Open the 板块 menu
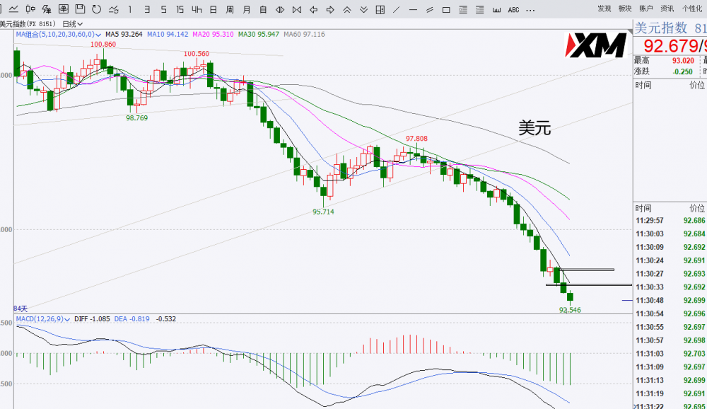Image resolution: width=707 pixels, height=409 pixels. point(625,8)
